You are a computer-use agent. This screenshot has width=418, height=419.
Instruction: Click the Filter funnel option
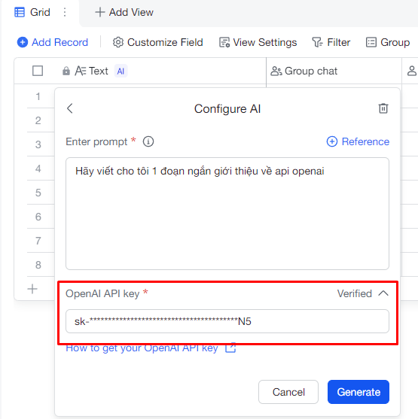331,42
